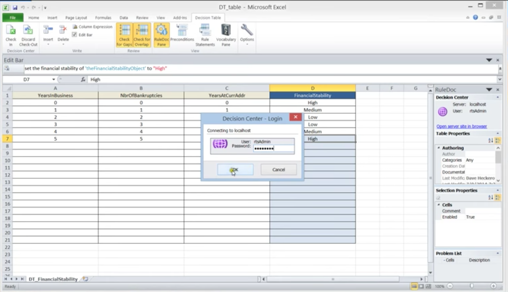This screenshot has height=292, width=508.
Task: Switch to the Page Layout tab
Action: (x=76, y=18)
